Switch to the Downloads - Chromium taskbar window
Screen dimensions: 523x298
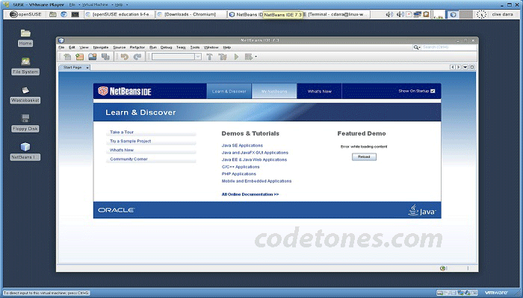191,14
